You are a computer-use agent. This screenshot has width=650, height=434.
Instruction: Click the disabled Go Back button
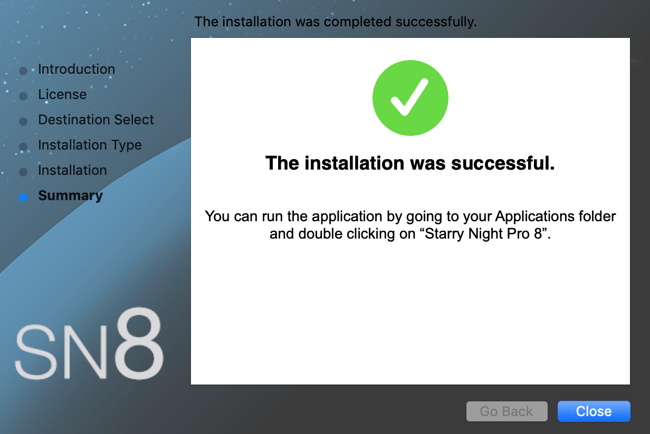click(506, 411)
